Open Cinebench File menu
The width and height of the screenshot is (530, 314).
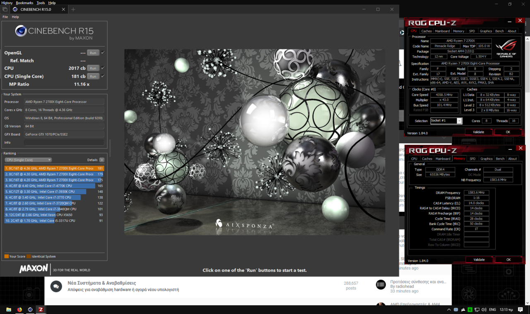pos(5,17)
